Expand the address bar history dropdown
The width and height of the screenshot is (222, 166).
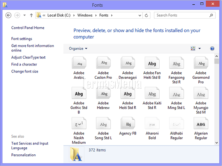tap(140, 15)
